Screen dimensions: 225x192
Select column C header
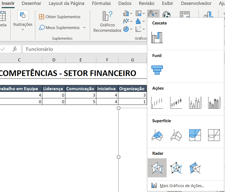19,60
